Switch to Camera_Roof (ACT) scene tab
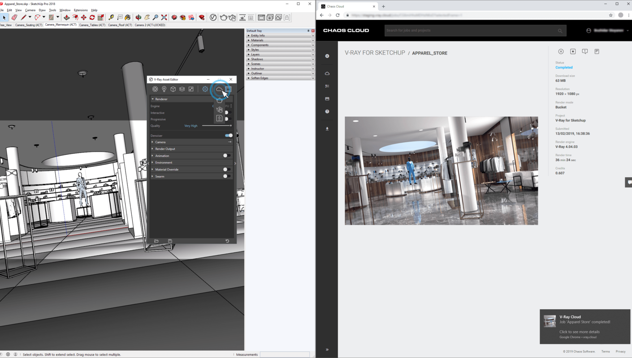This screenshot has width=632, height=358. 120,25
